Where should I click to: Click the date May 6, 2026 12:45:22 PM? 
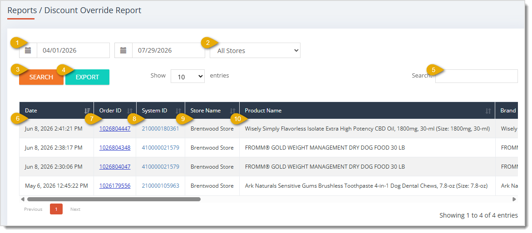(56, 185)
